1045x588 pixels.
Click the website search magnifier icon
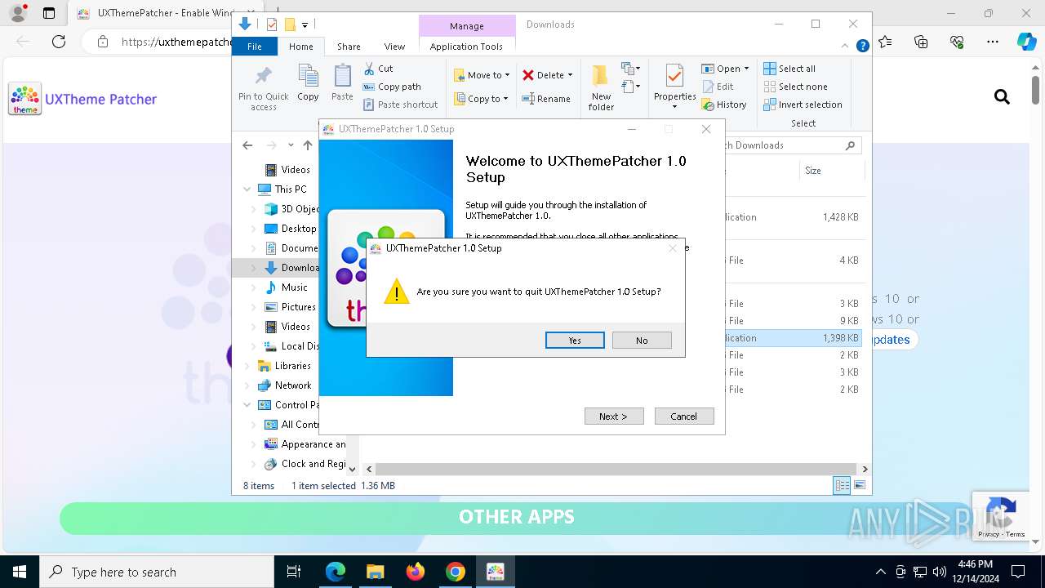pyautogui.click(x=1002, y=98)
